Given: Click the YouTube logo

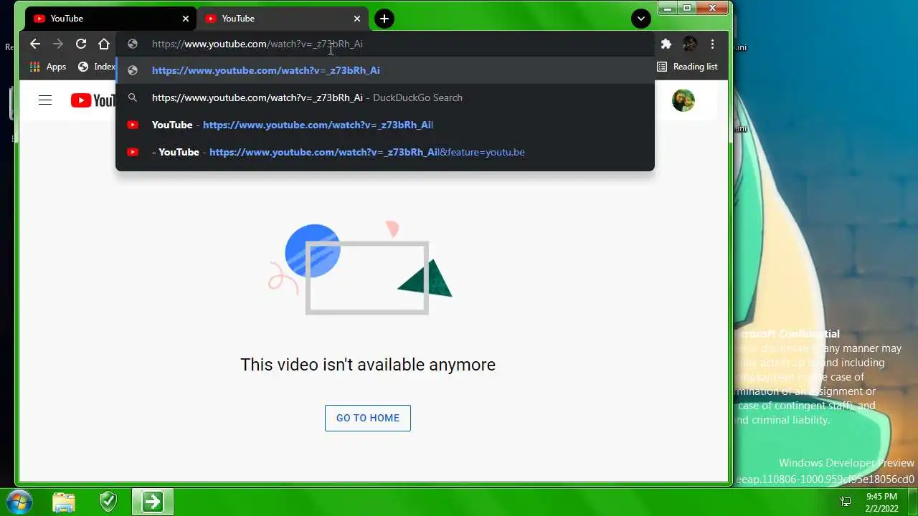Looking at the screenshot, I should (x=93, y=100).
